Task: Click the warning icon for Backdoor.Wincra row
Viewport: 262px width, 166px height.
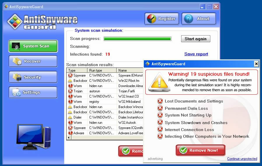Action: pyautogui.click(x=70, y=107)
